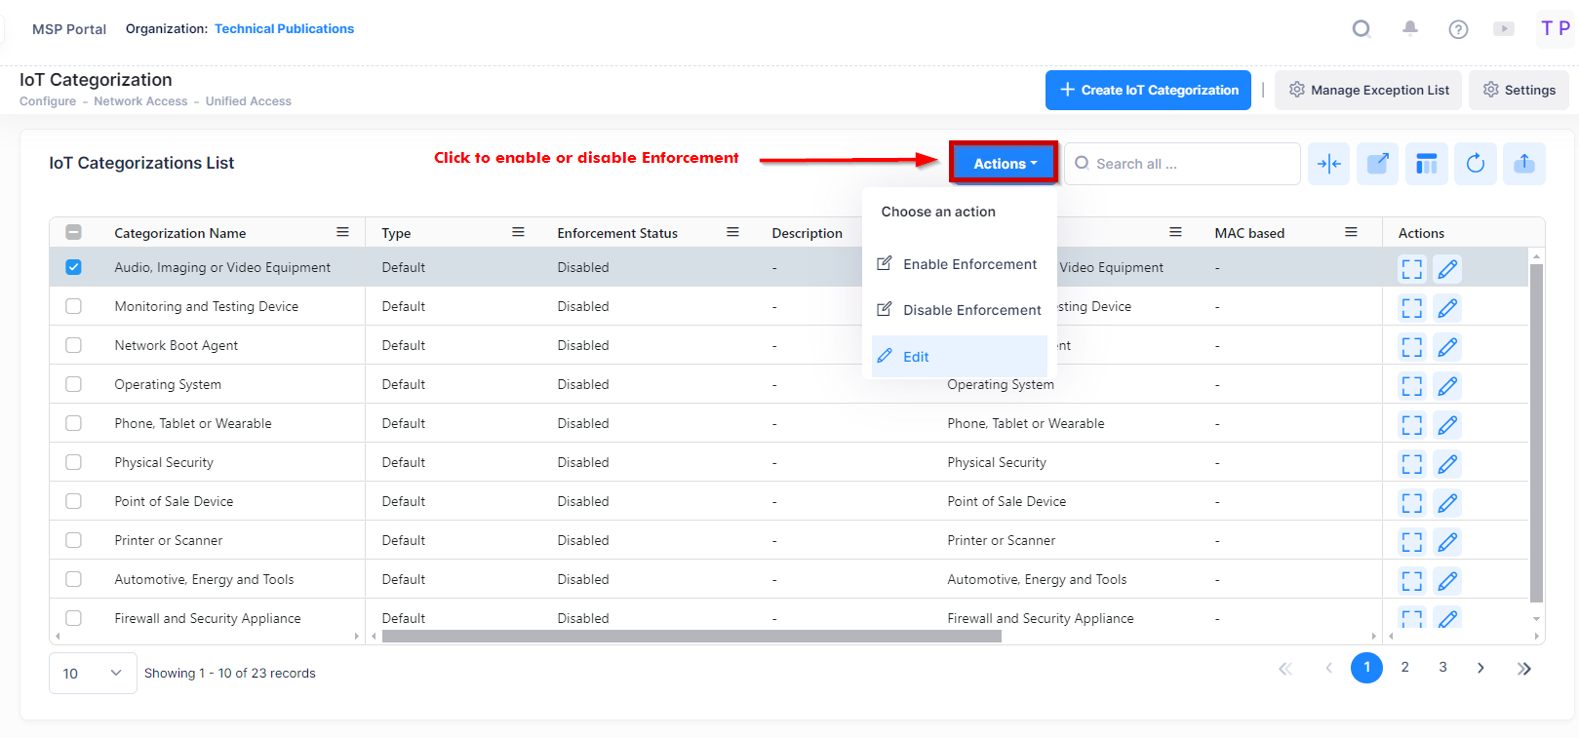Click the refresh table icon
This screenshot has width=1579, height=738.
tap(1475, 164)
